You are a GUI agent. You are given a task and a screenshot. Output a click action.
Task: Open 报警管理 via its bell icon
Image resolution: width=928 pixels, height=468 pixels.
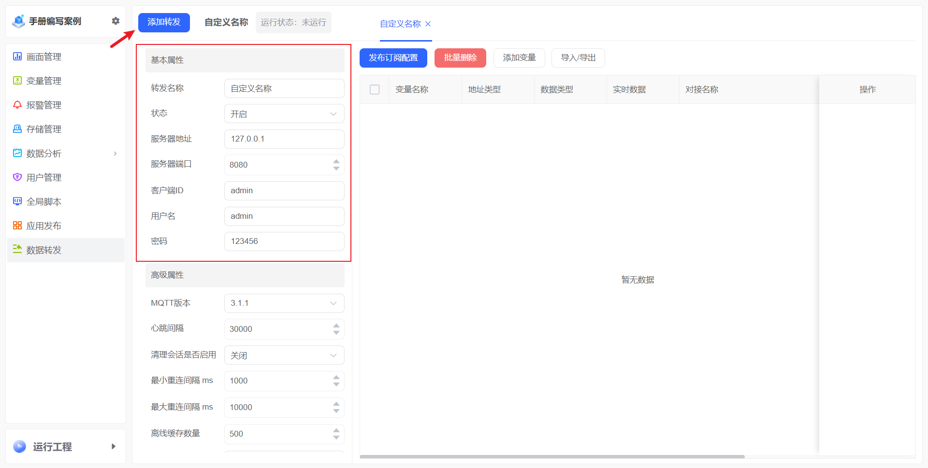17,105
